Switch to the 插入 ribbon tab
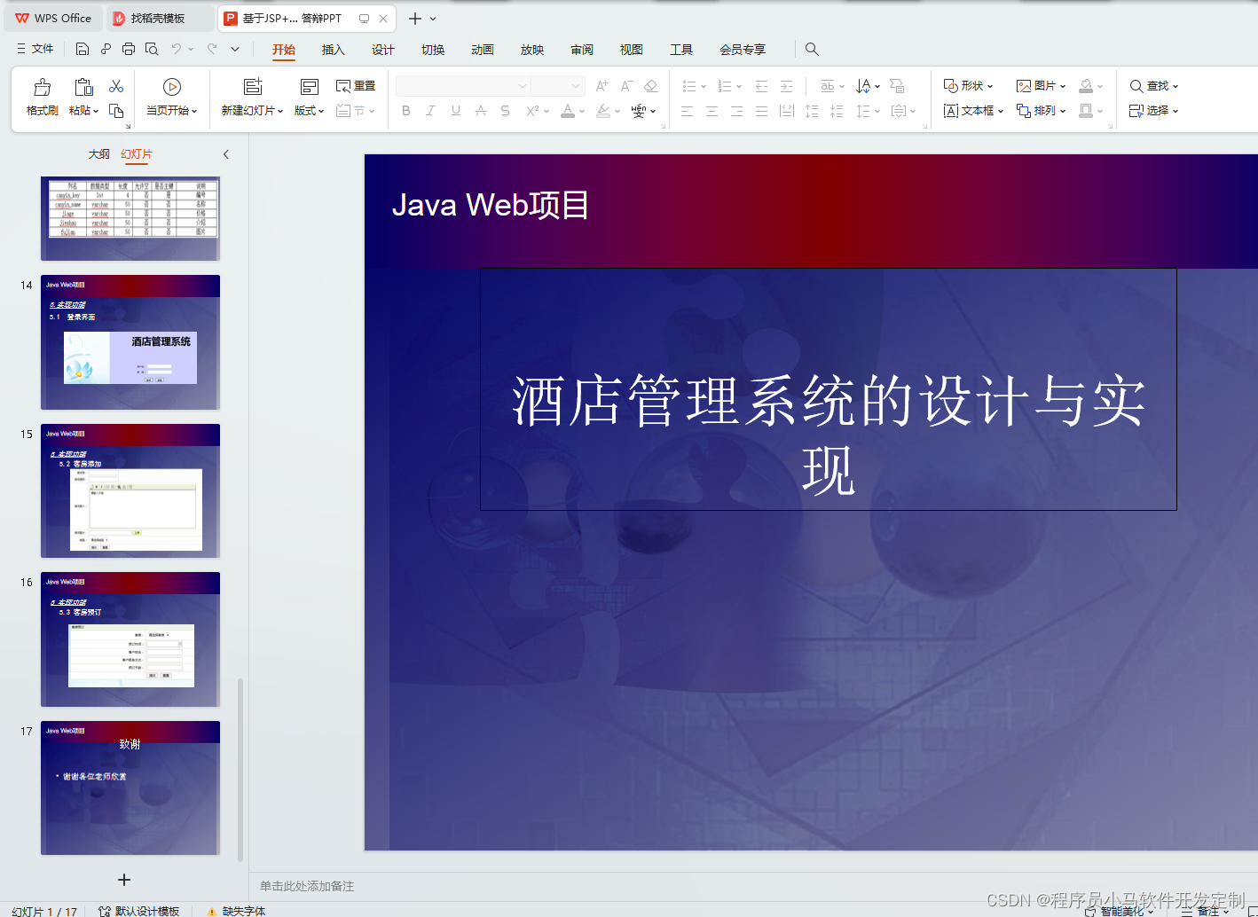 pos(333,50)
